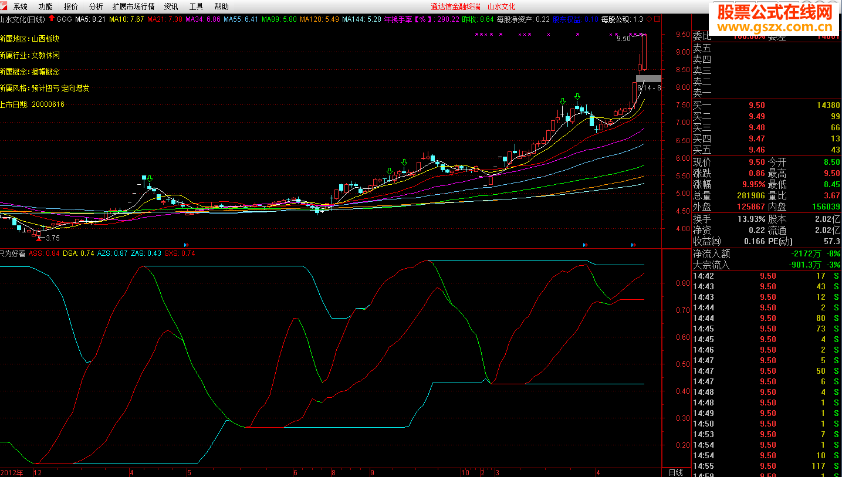Open the 分析 menu

click(96, 6)
